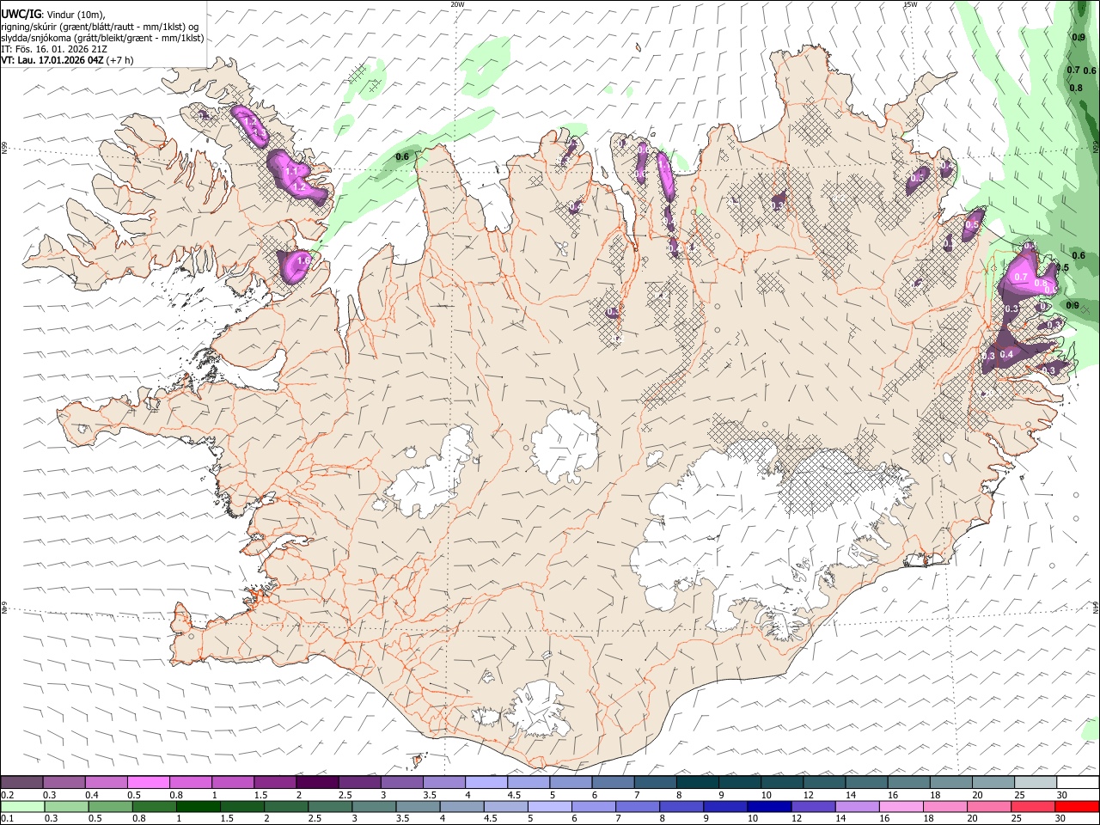Pick the pale grey 25–30 swatch in top legend

coord(1036,782)
